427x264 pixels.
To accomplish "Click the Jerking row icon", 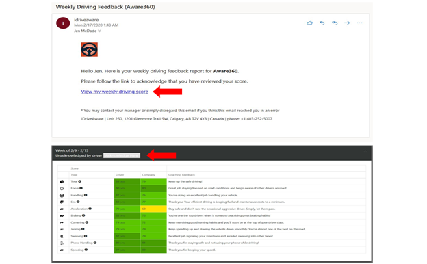I will (62, 229).
